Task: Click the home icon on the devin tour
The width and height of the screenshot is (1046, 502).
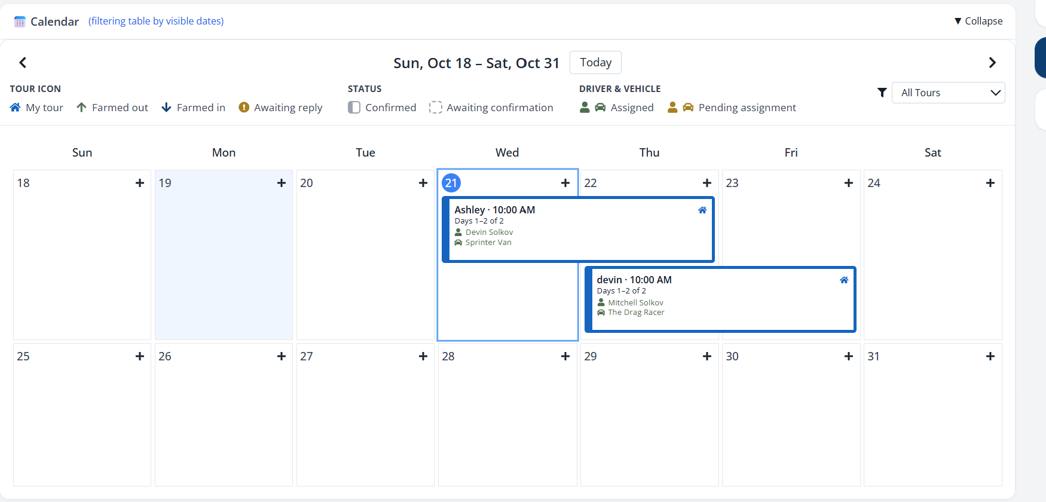Action: pyautogui.click(x=844, y=280)
